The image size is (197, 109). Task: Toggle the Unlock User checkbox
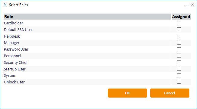[x=179, y=82]
